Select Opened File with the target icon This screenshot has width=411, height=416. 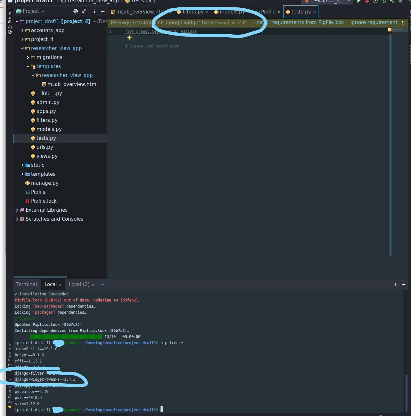pyautogui.click(x=76, y=11)
